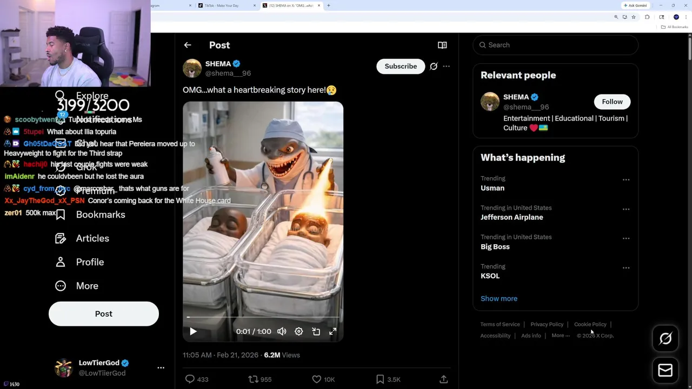Follow SHEMA in Relevant people

point(612,102)
